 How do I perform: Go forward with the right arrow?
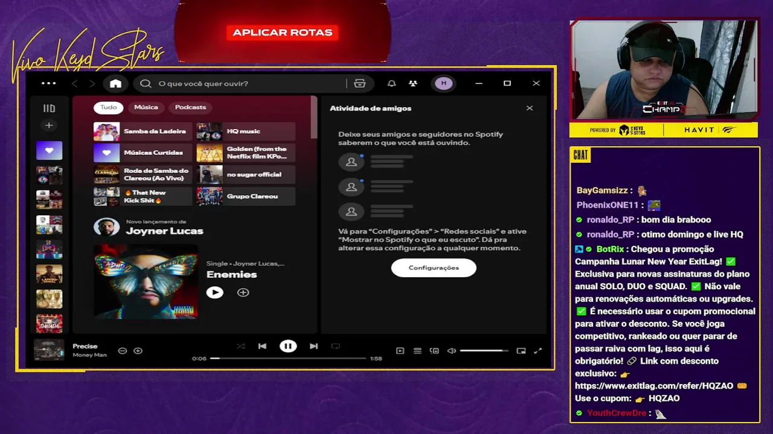pos(92,83)
